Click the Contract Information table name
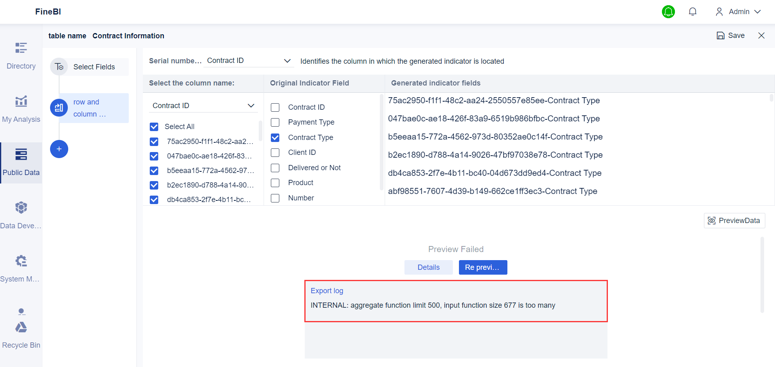Image resolution: width=775 pixels, height=367 pixels. 128,35
